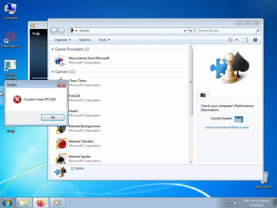Click the large games preview image
The image size is (277, 208).
click(x=229, y=67)
